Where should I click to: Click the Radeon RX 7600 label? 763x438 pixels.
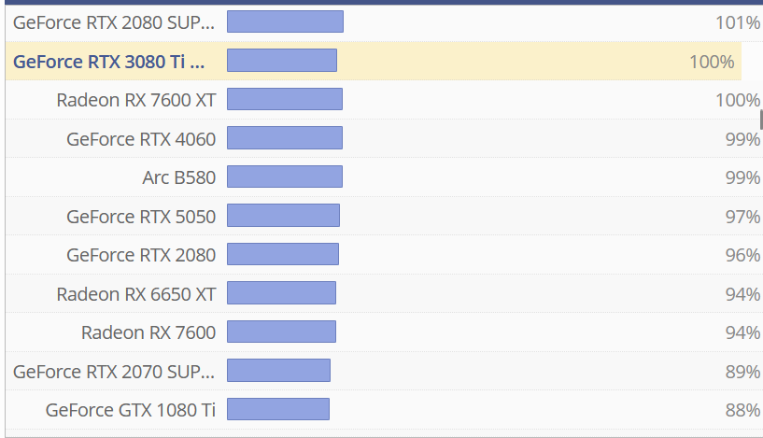click(x=148, y=332)
